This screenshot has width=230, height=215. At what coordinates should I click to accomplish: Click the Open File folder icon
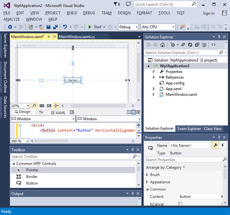[x=41, y=27]
